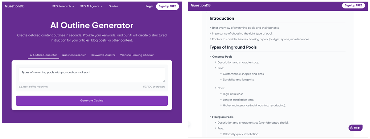
Task: Click the QuestionDB logo in left header
Action: [x=15, y=6]
